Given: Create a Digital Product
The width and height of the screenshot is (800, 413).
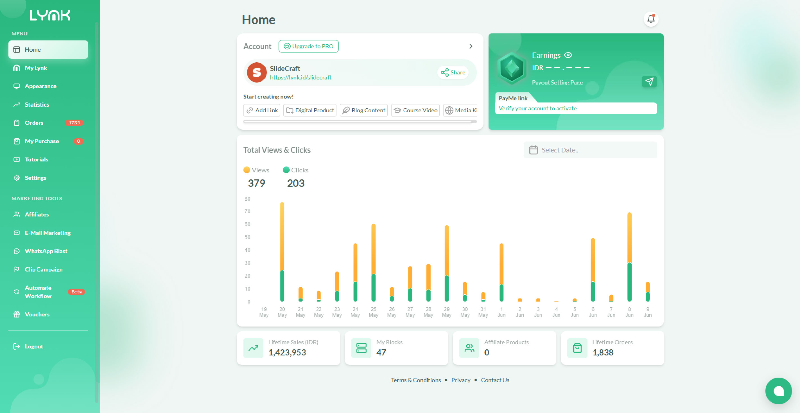Looking at the screenshot, I should pyautogui.click(x=309, y=110).
